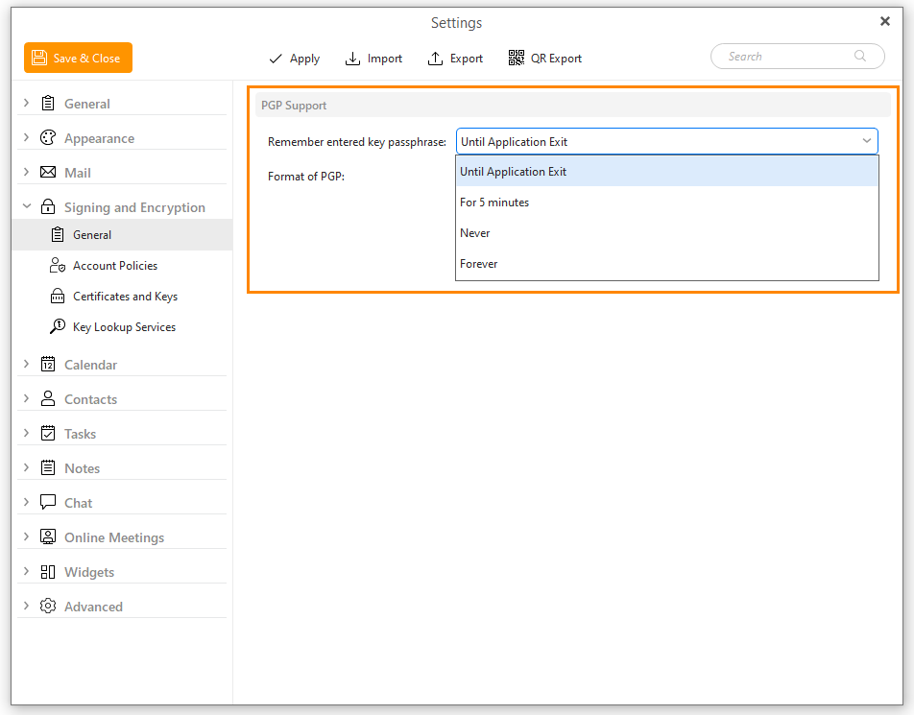Expand the Mail section chevron
The width and height of the screenshot is (914, 715).
[x=26, y=172]
